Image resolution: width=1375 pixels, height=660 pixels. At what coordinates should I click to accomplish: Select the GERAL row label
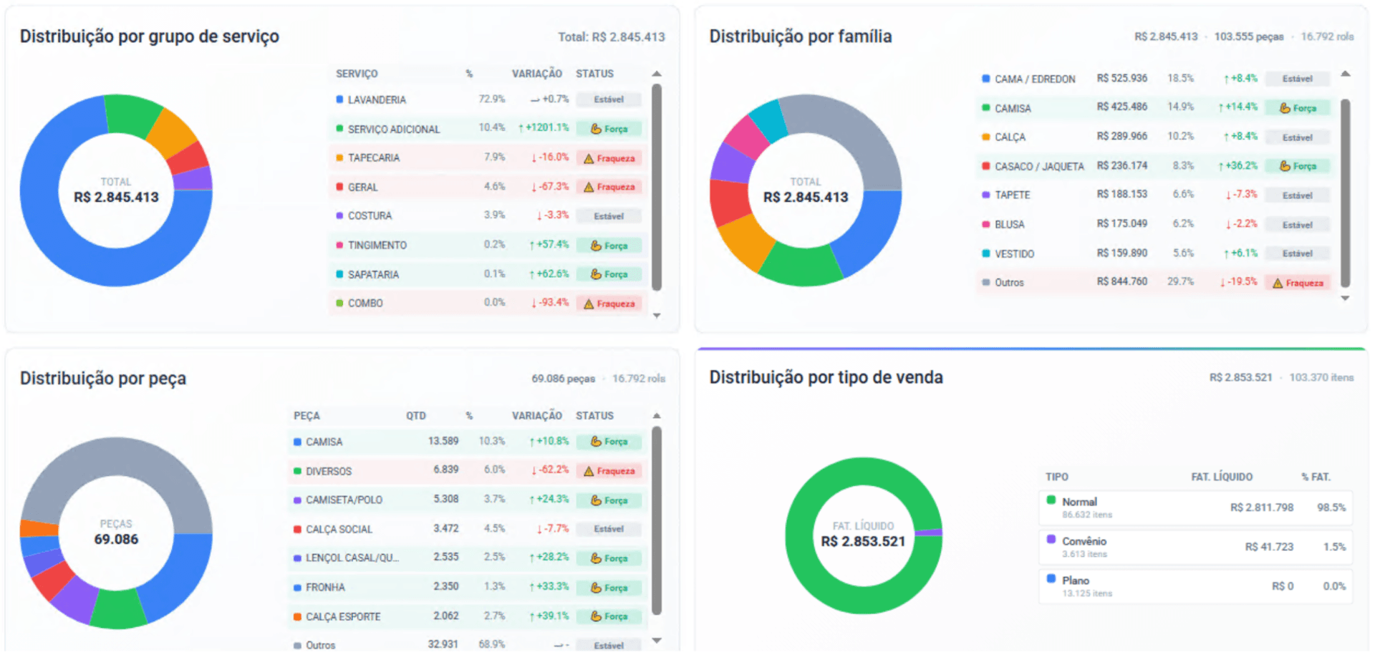pyautogui.click(x=362, y=187)
